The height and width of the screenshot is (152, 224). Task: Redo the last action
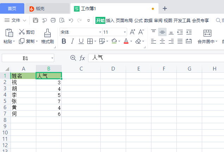click(x=80, y=20)
